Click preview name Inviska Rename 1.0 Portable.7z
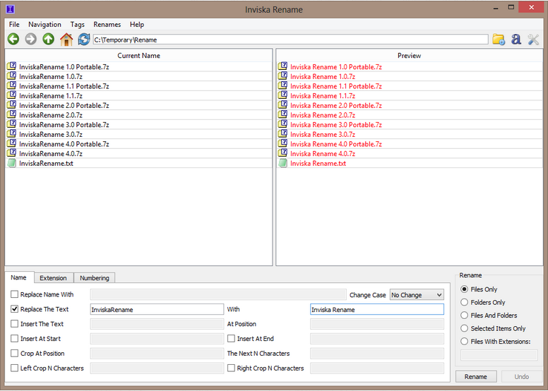This screenshot has height=391, width=548. pyautogui.click(x=336, y=66)
